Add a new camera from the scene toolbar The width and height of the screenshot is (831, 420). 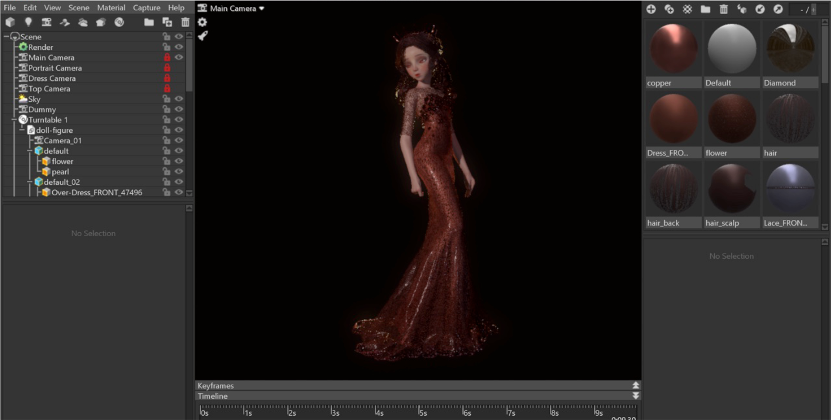46,22
